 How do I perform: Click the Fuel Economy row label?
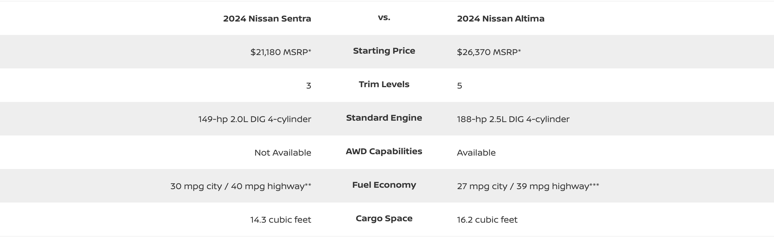pos(384,185)
